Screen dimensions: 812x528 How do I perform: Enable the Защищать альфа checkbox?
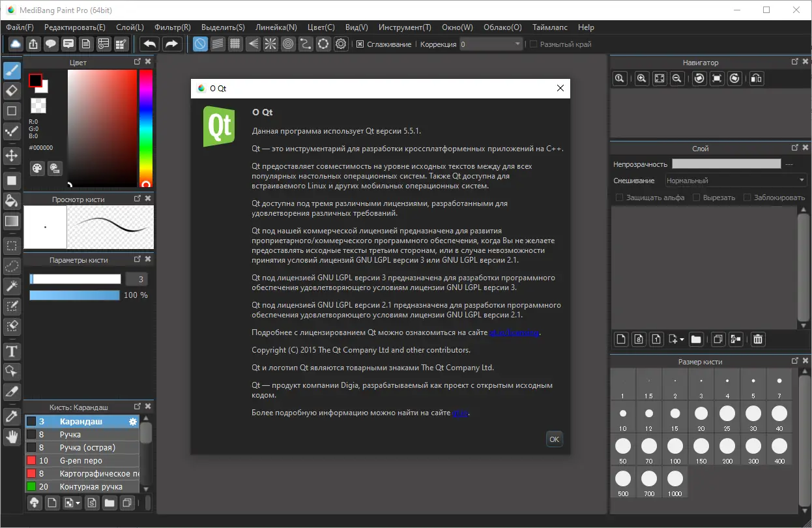coord(620,198)
